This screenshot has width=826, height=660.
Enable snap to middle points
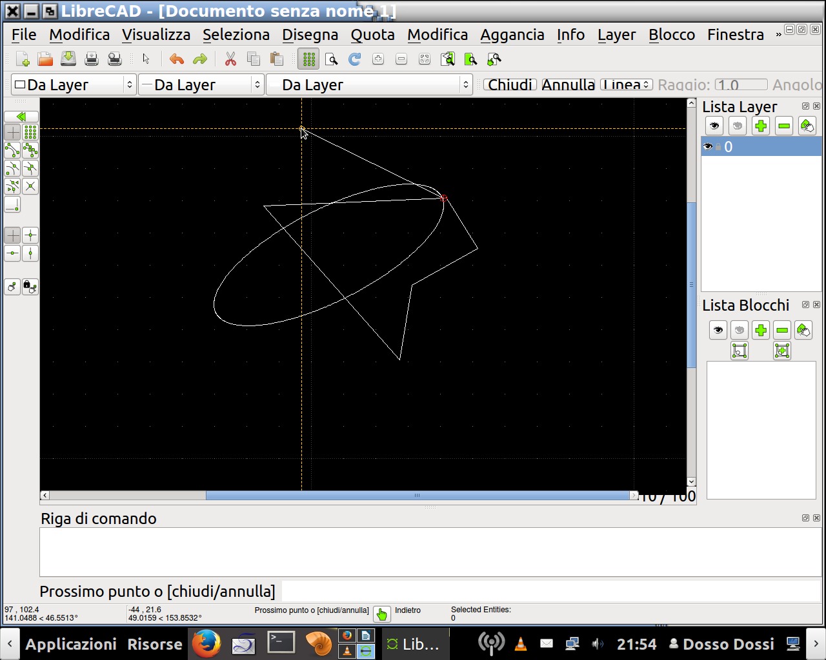(x=30, y=168)
